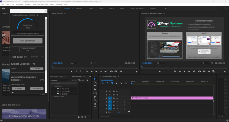229x122 pixels.
Task: Toggle track output eye for V2
Action: [x=117, y=95]
